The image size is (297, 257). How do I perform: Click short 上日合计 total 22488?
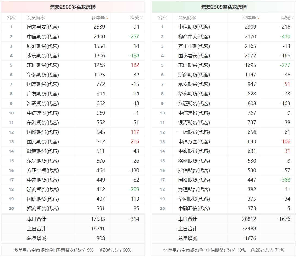point(249,229)
